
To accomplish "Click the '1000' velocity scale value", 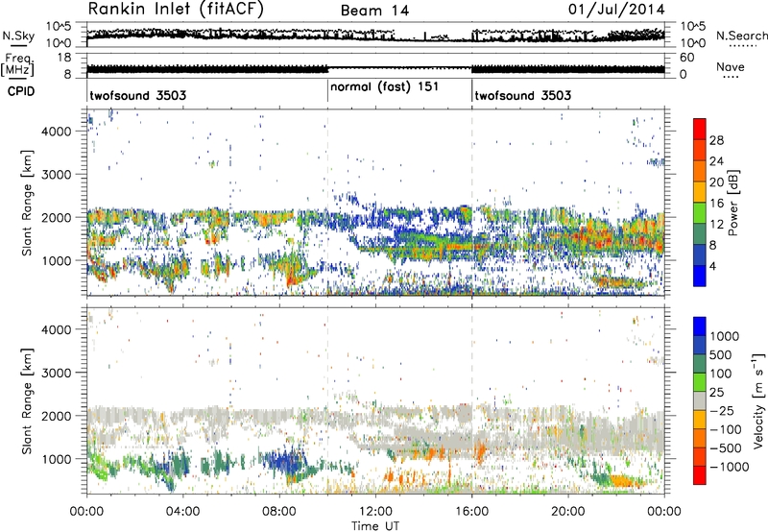I will click(x=724, y=336).
